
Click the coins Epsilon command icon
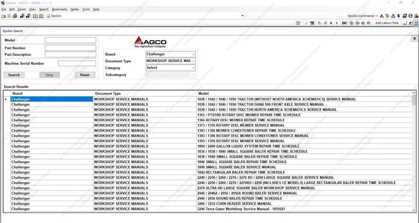pyautogui.click(x=387, y=16)
